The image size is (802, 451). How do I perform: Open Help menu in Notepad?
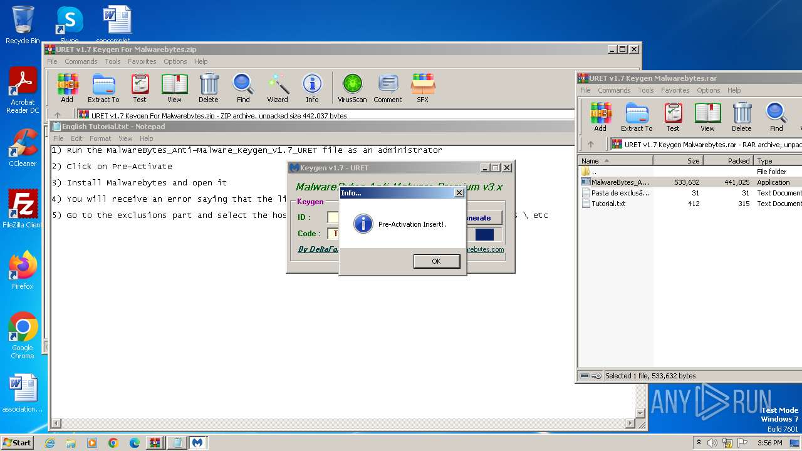pyautogui.click(x=146, y=138)
